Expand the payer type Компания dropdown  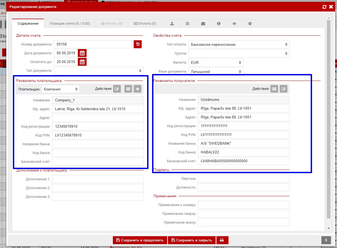click(x=60, y=89)
